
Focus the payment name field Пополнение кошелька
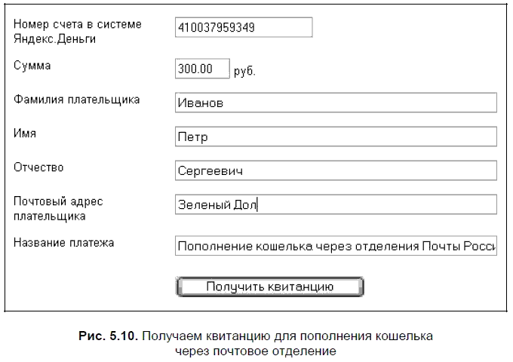click(x=335, y=246)
